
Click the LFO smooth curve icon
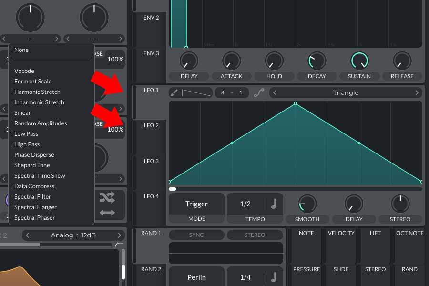tap(259, 93)
